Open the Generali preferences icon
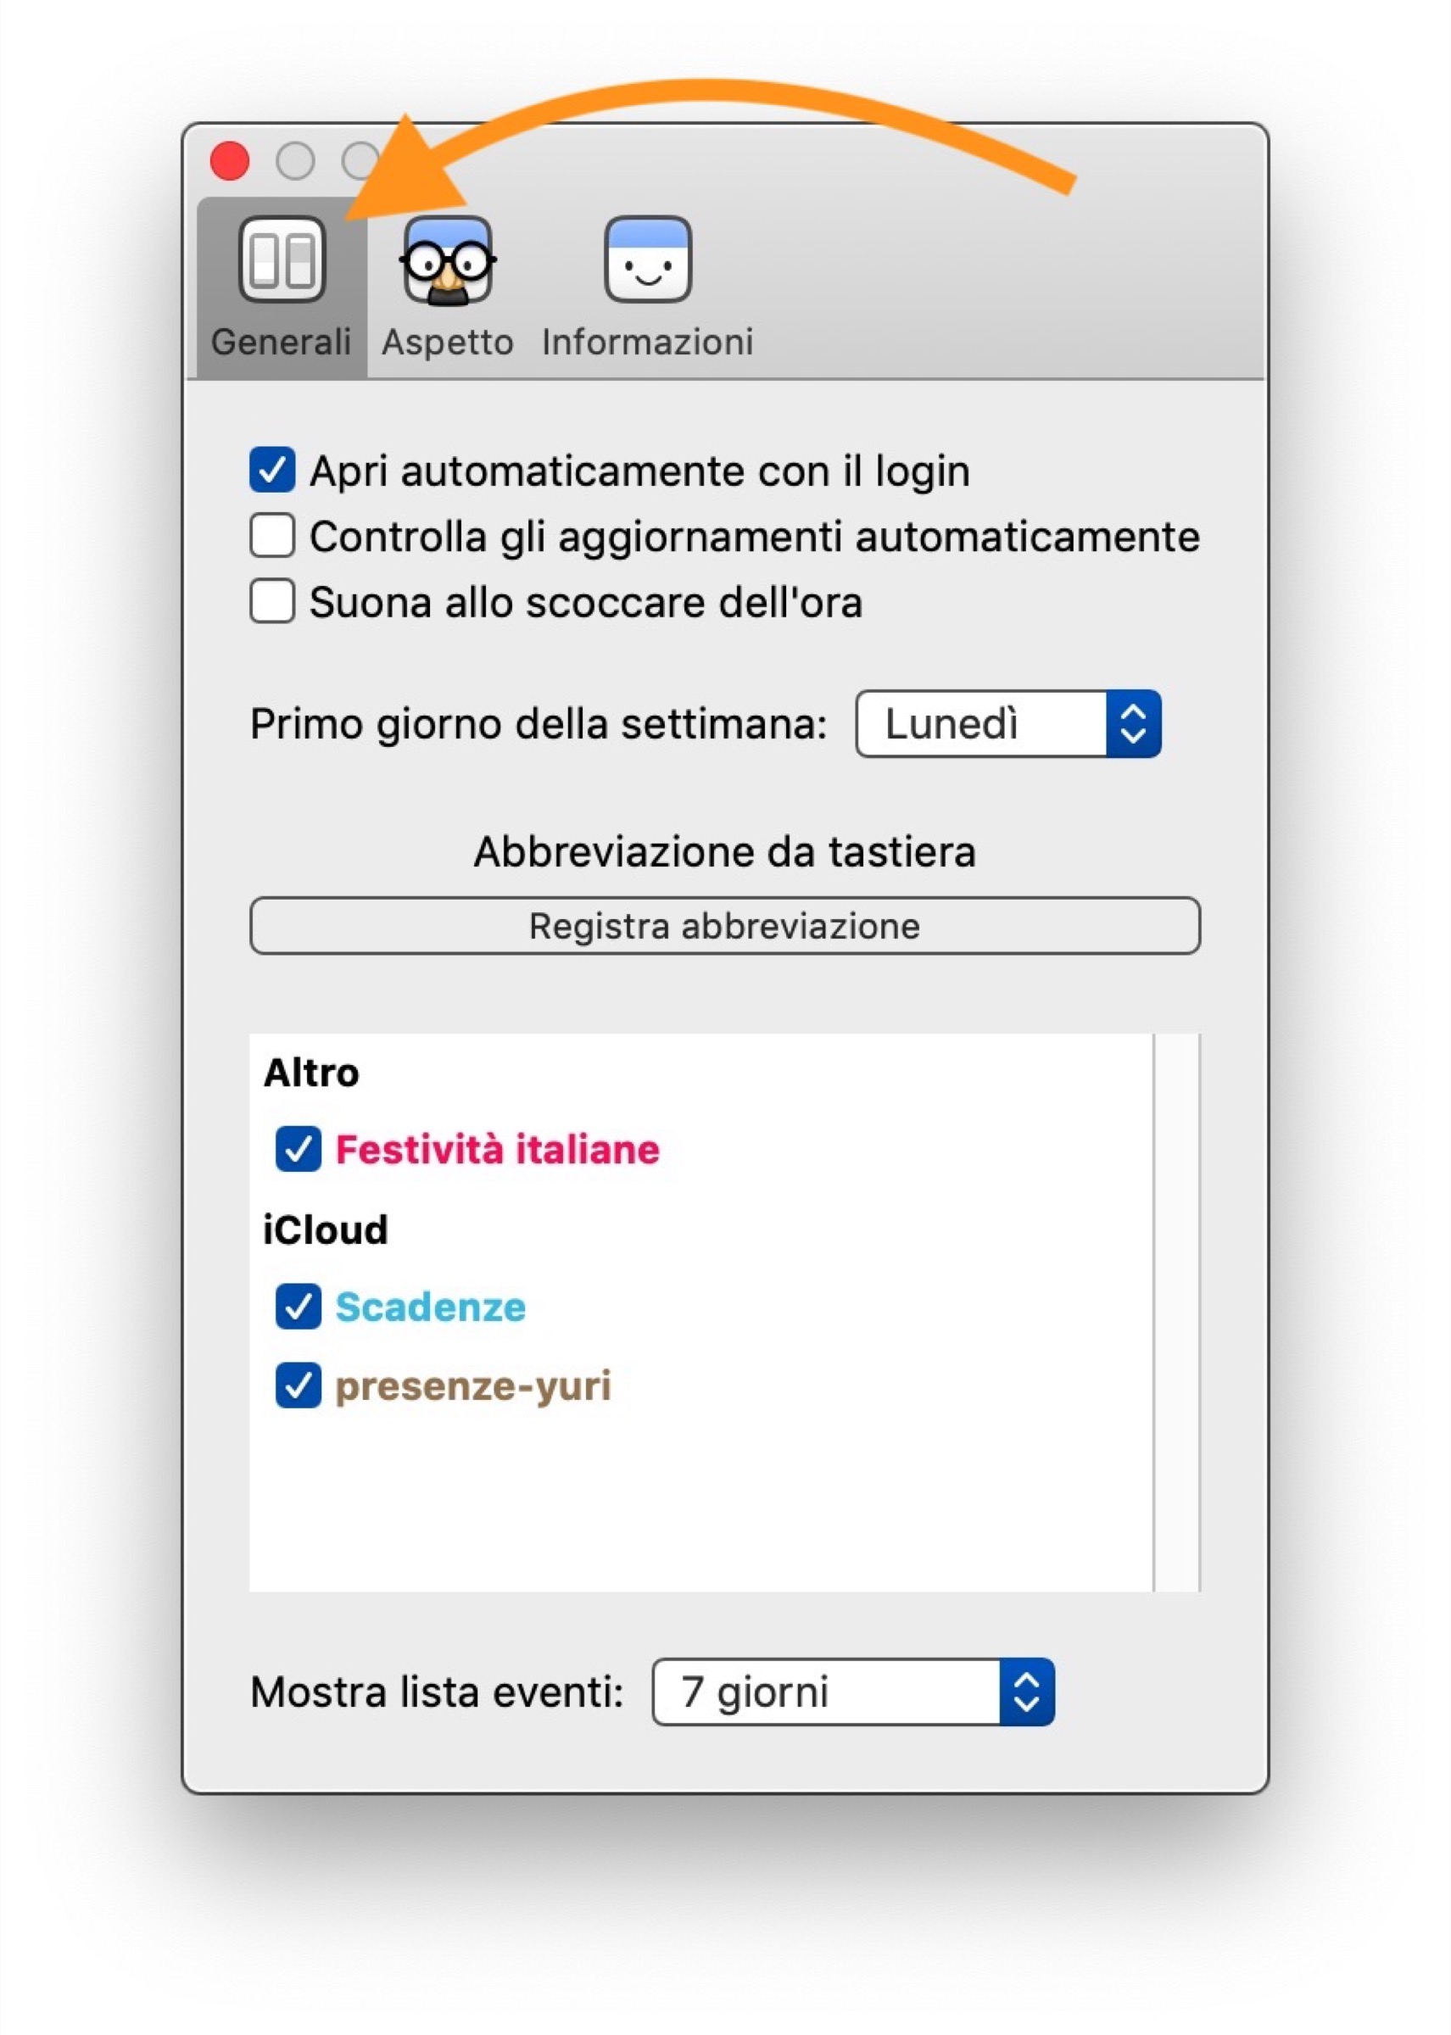This screenshot has height=2035, width=1451. click(x=282, y=260)
